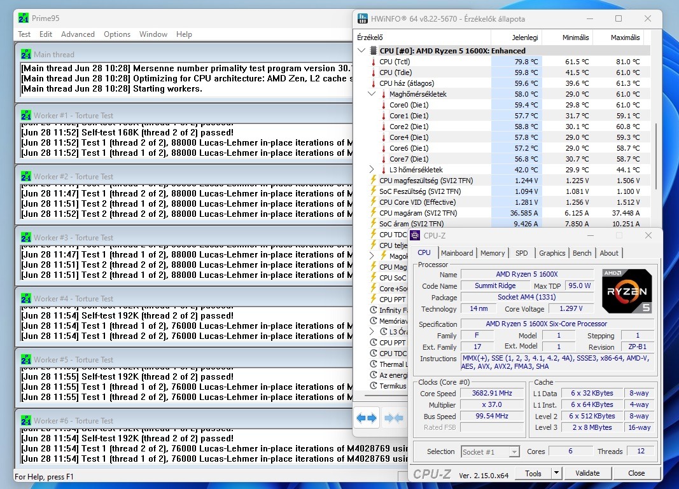Switch to the Mainboard tab in CPU-Z
679x489 pixels.
[458, 253]
